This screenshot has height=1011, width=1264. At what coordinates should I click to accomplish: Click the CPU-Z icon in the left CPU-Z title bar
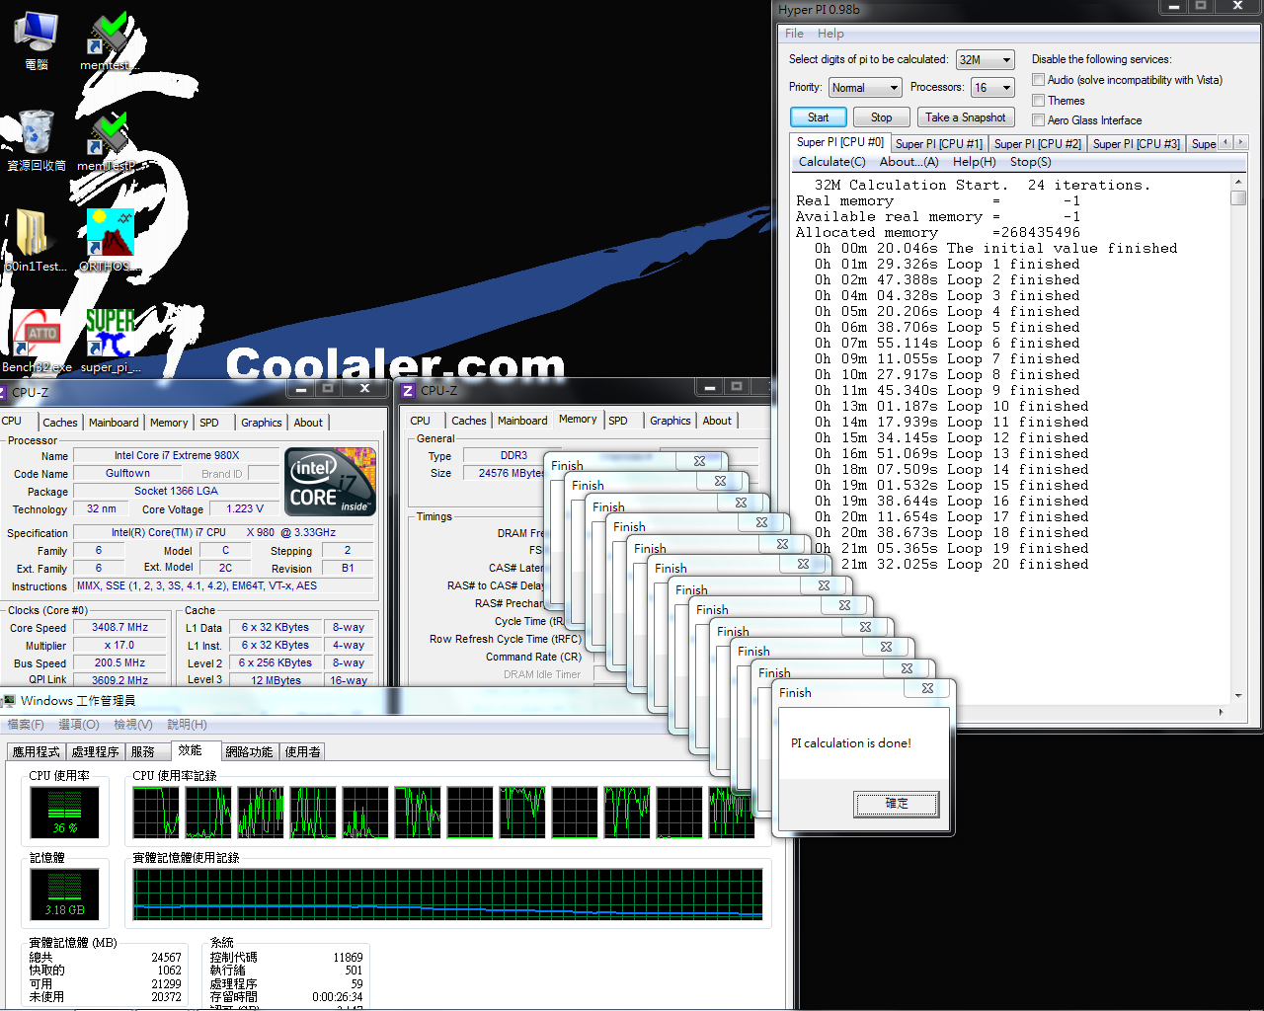coord(3,392)
